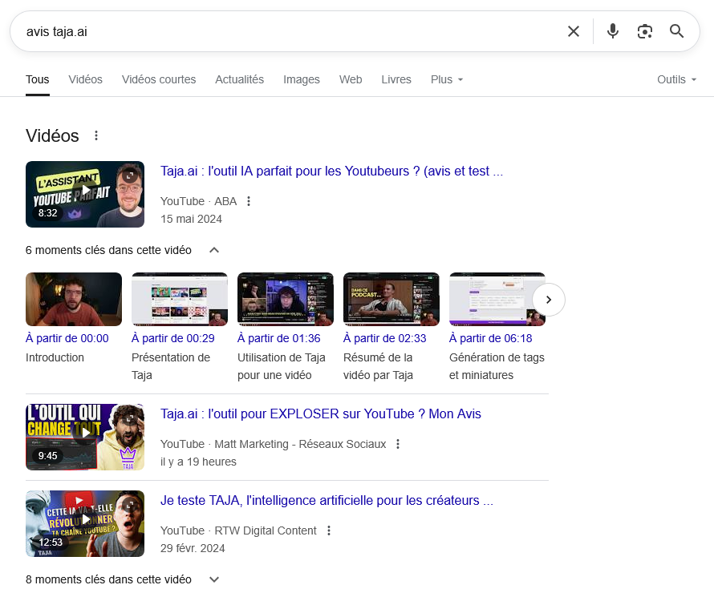Click the text '8 moments clés dans cette vidéo'
The image size is (714, 597).
108,579
